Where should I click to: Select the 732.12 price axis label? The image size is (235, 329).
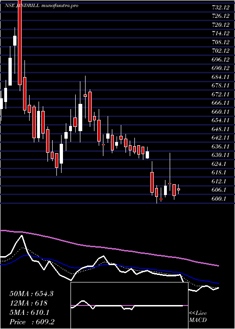220,8
